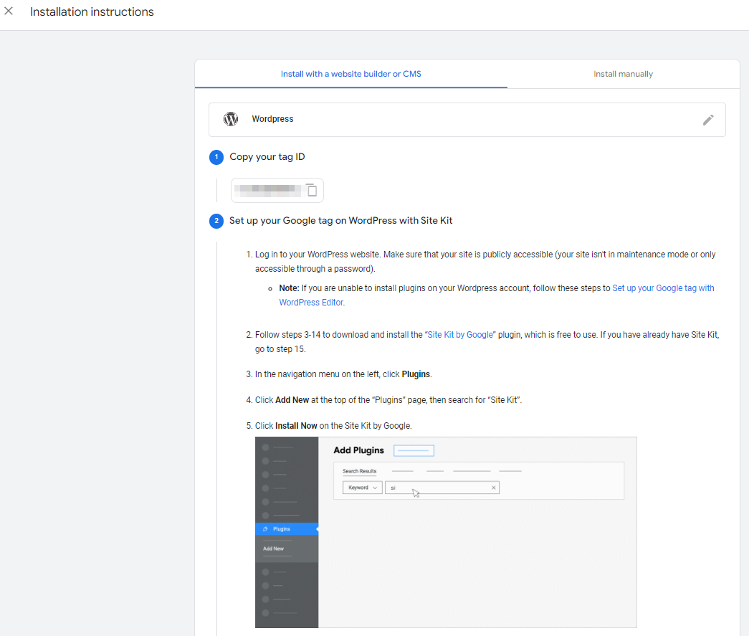This screenshot has width=749, height=636.
Task: Click step 3 text about Plugins navigation menu
Action: (343, 374)
